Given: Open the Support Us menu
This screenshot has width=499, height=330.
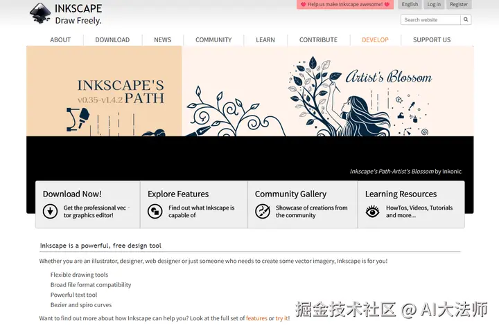Looking at the screenshot, I should 432,40.
